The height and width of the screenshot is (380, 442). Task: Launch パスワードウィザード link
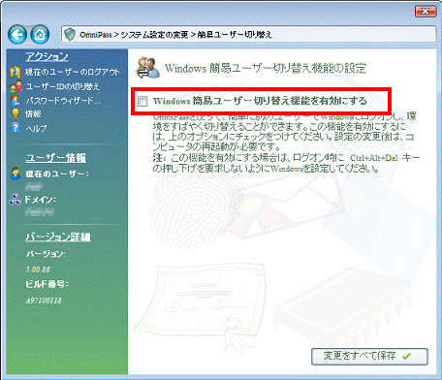point(63,101)
